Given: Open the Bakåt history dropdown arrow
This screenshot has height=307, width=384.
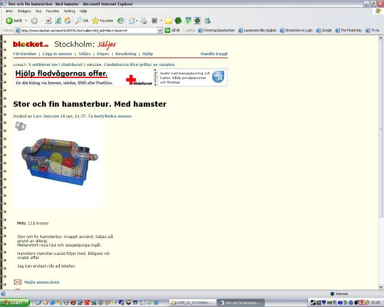Looking at the screenshot, I should coord(26,21).
